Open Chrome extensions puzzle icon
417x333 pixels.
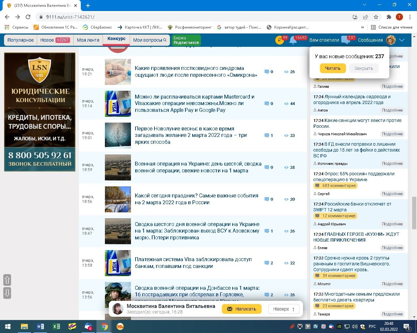click(389, 17)
